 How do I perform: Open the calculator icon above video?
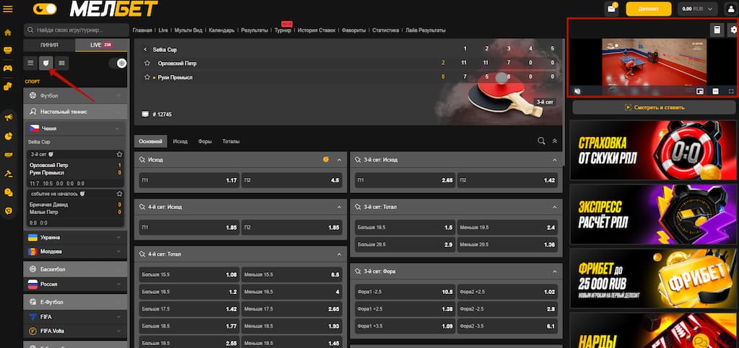pyautogui.click(x=717, y=30)
